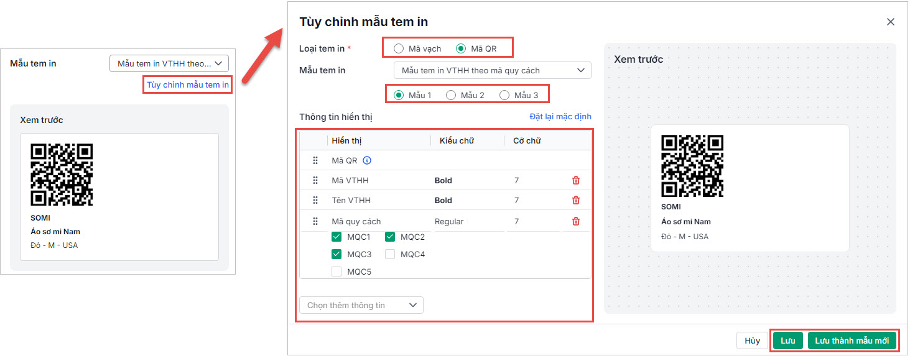
Task: Select the Mã vạch radio option
Action: pyautogui.click(x=399, y=48)
